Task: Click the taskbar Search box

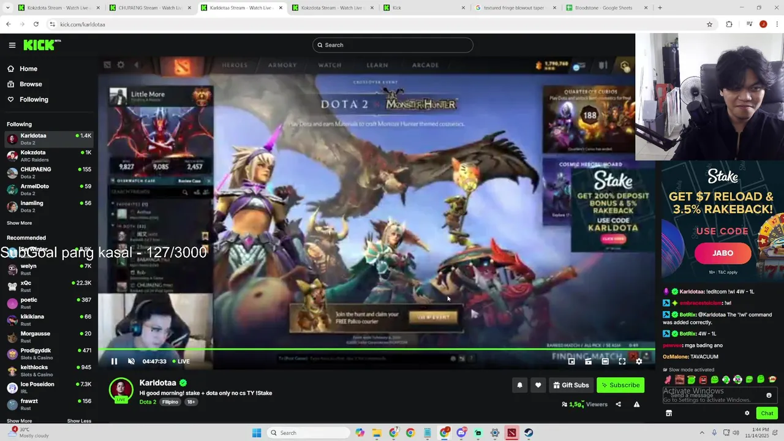Action: point(309,433)
